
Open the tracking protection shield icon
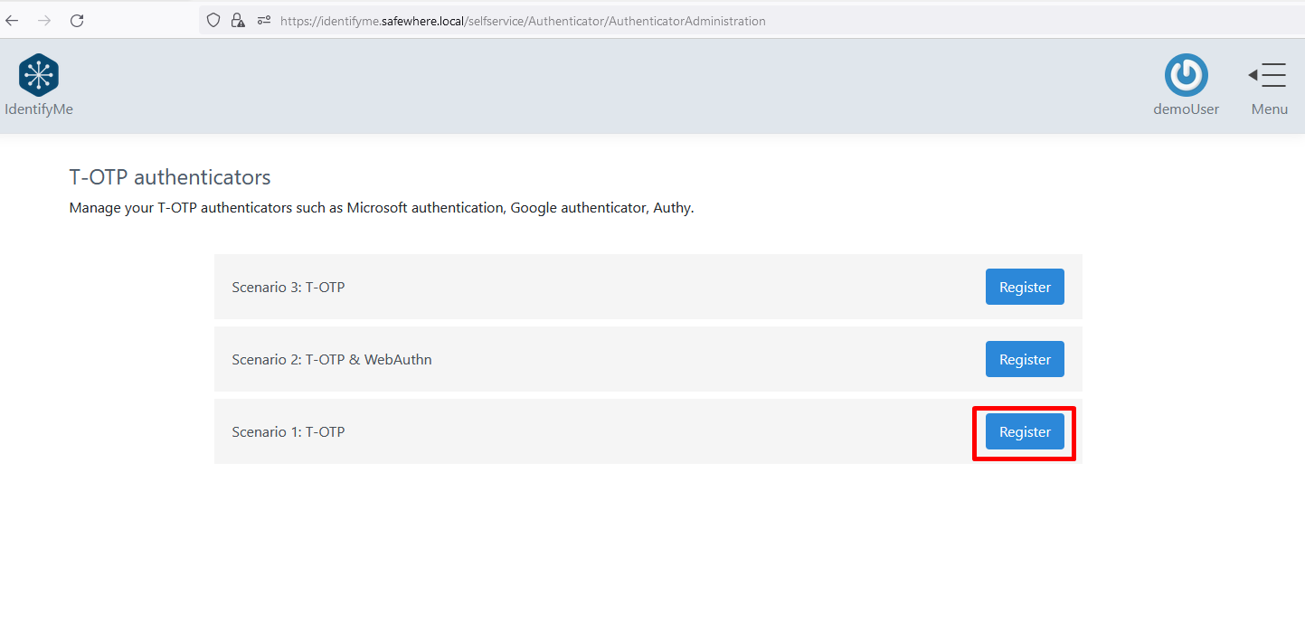pyautogui.click(x=213, y=21)
